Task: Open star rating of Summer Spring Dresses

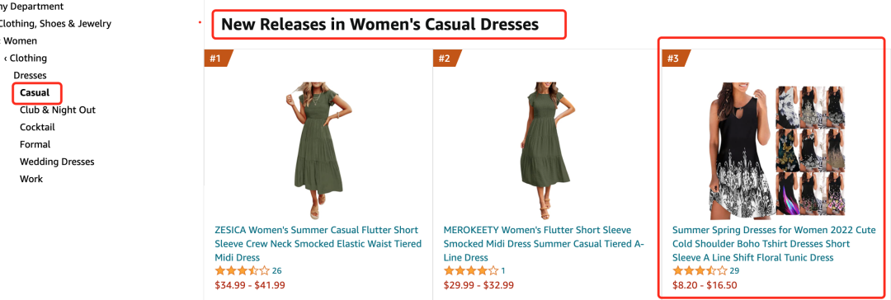Action: [700, 271]
